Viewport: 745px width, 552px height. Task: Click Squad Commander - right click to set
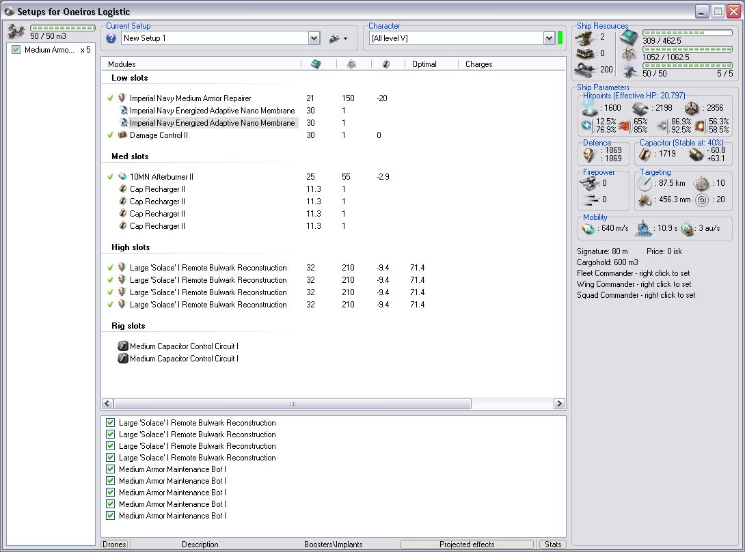[x=636, y=295]
